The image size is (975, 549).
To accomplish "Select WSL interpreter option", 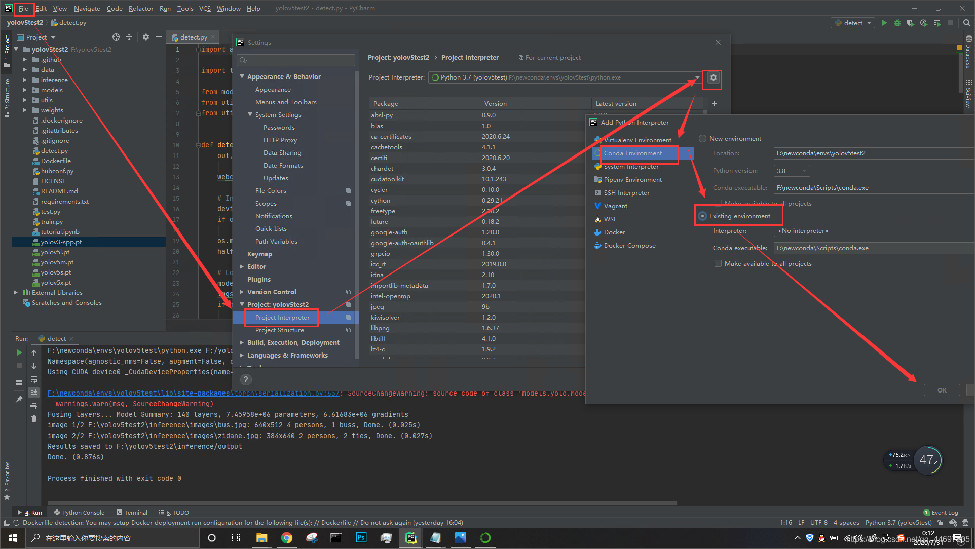I will click(610, 219).
